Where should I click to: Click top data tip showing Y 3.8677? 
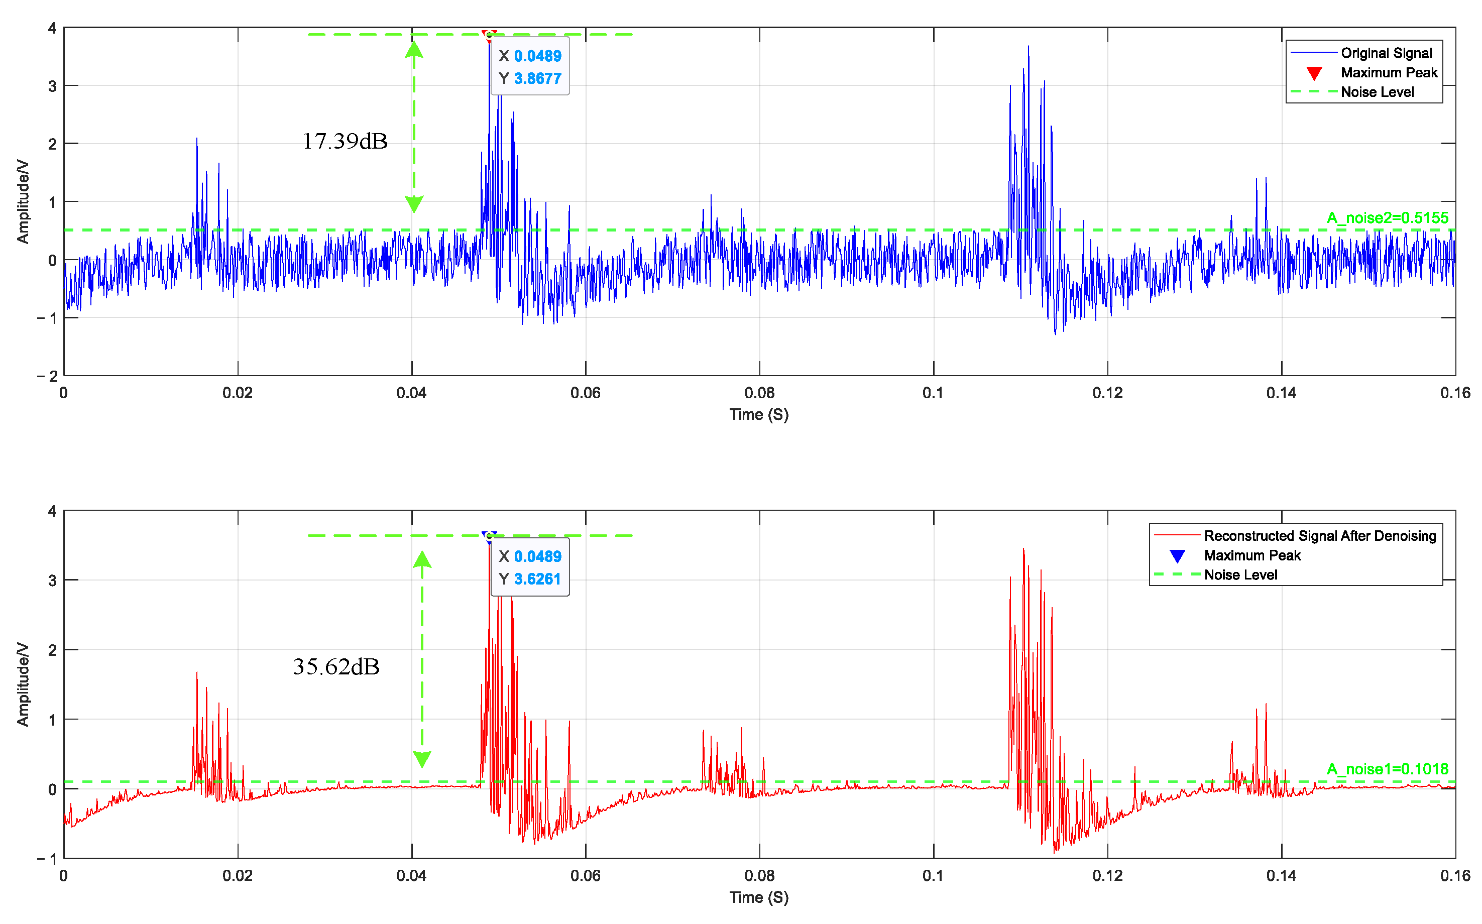click(530, 67)
